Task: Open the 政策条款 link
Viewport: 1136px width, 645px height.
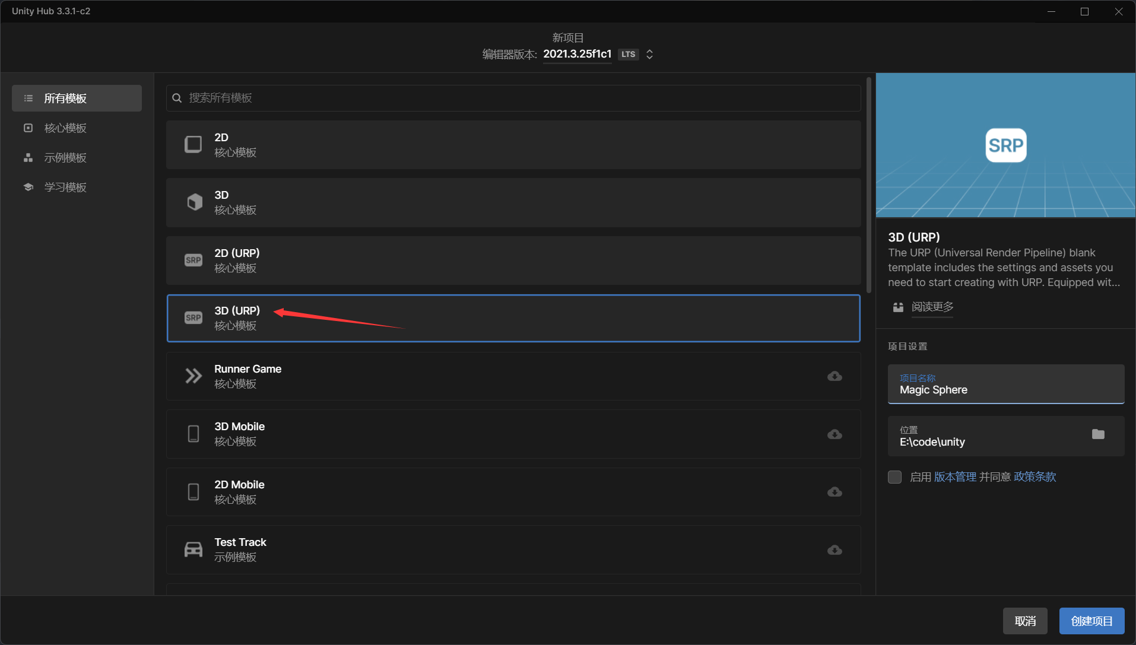Action: click(x=1035, y=477)
